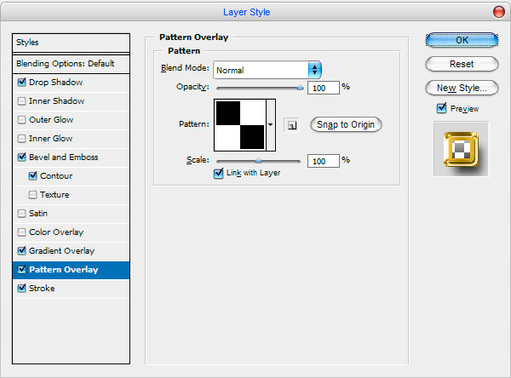Click the Scale percentage input field
Screen dimensions: 511x378
point(324,161)
